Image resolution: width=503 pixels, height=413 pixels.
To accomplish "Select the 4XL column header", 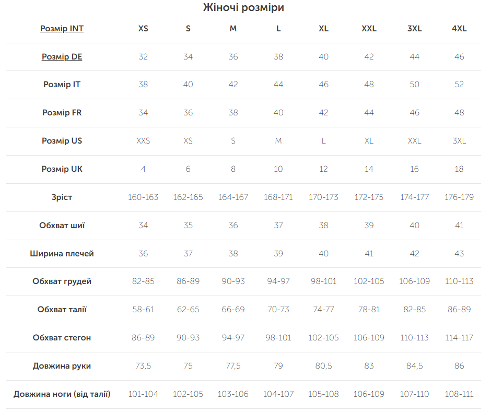I will (459, 29).
